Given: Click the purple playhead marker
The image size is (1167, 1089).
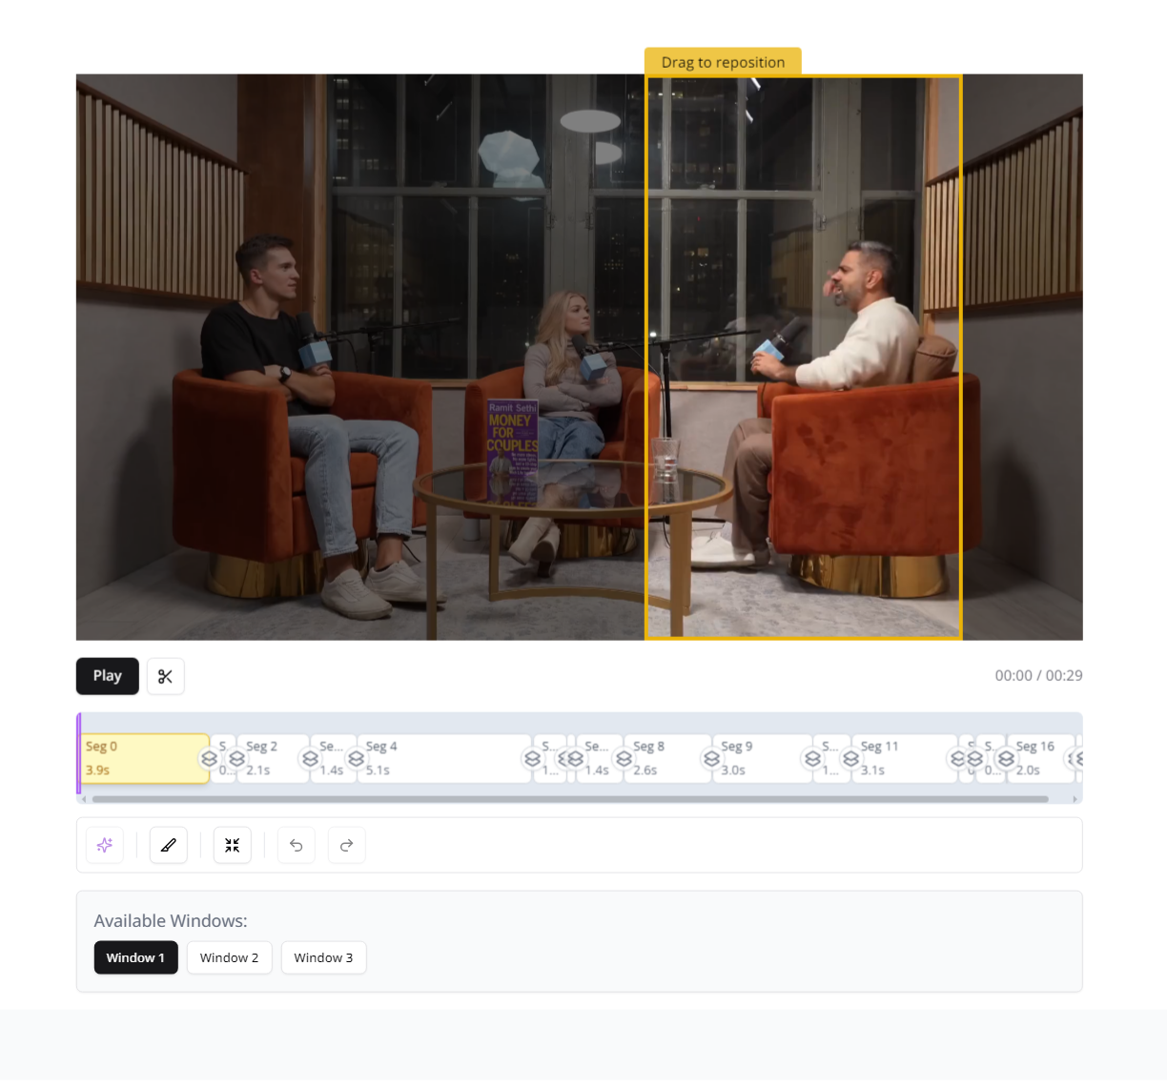Looking at the screenshot, I should click(78, 753).
